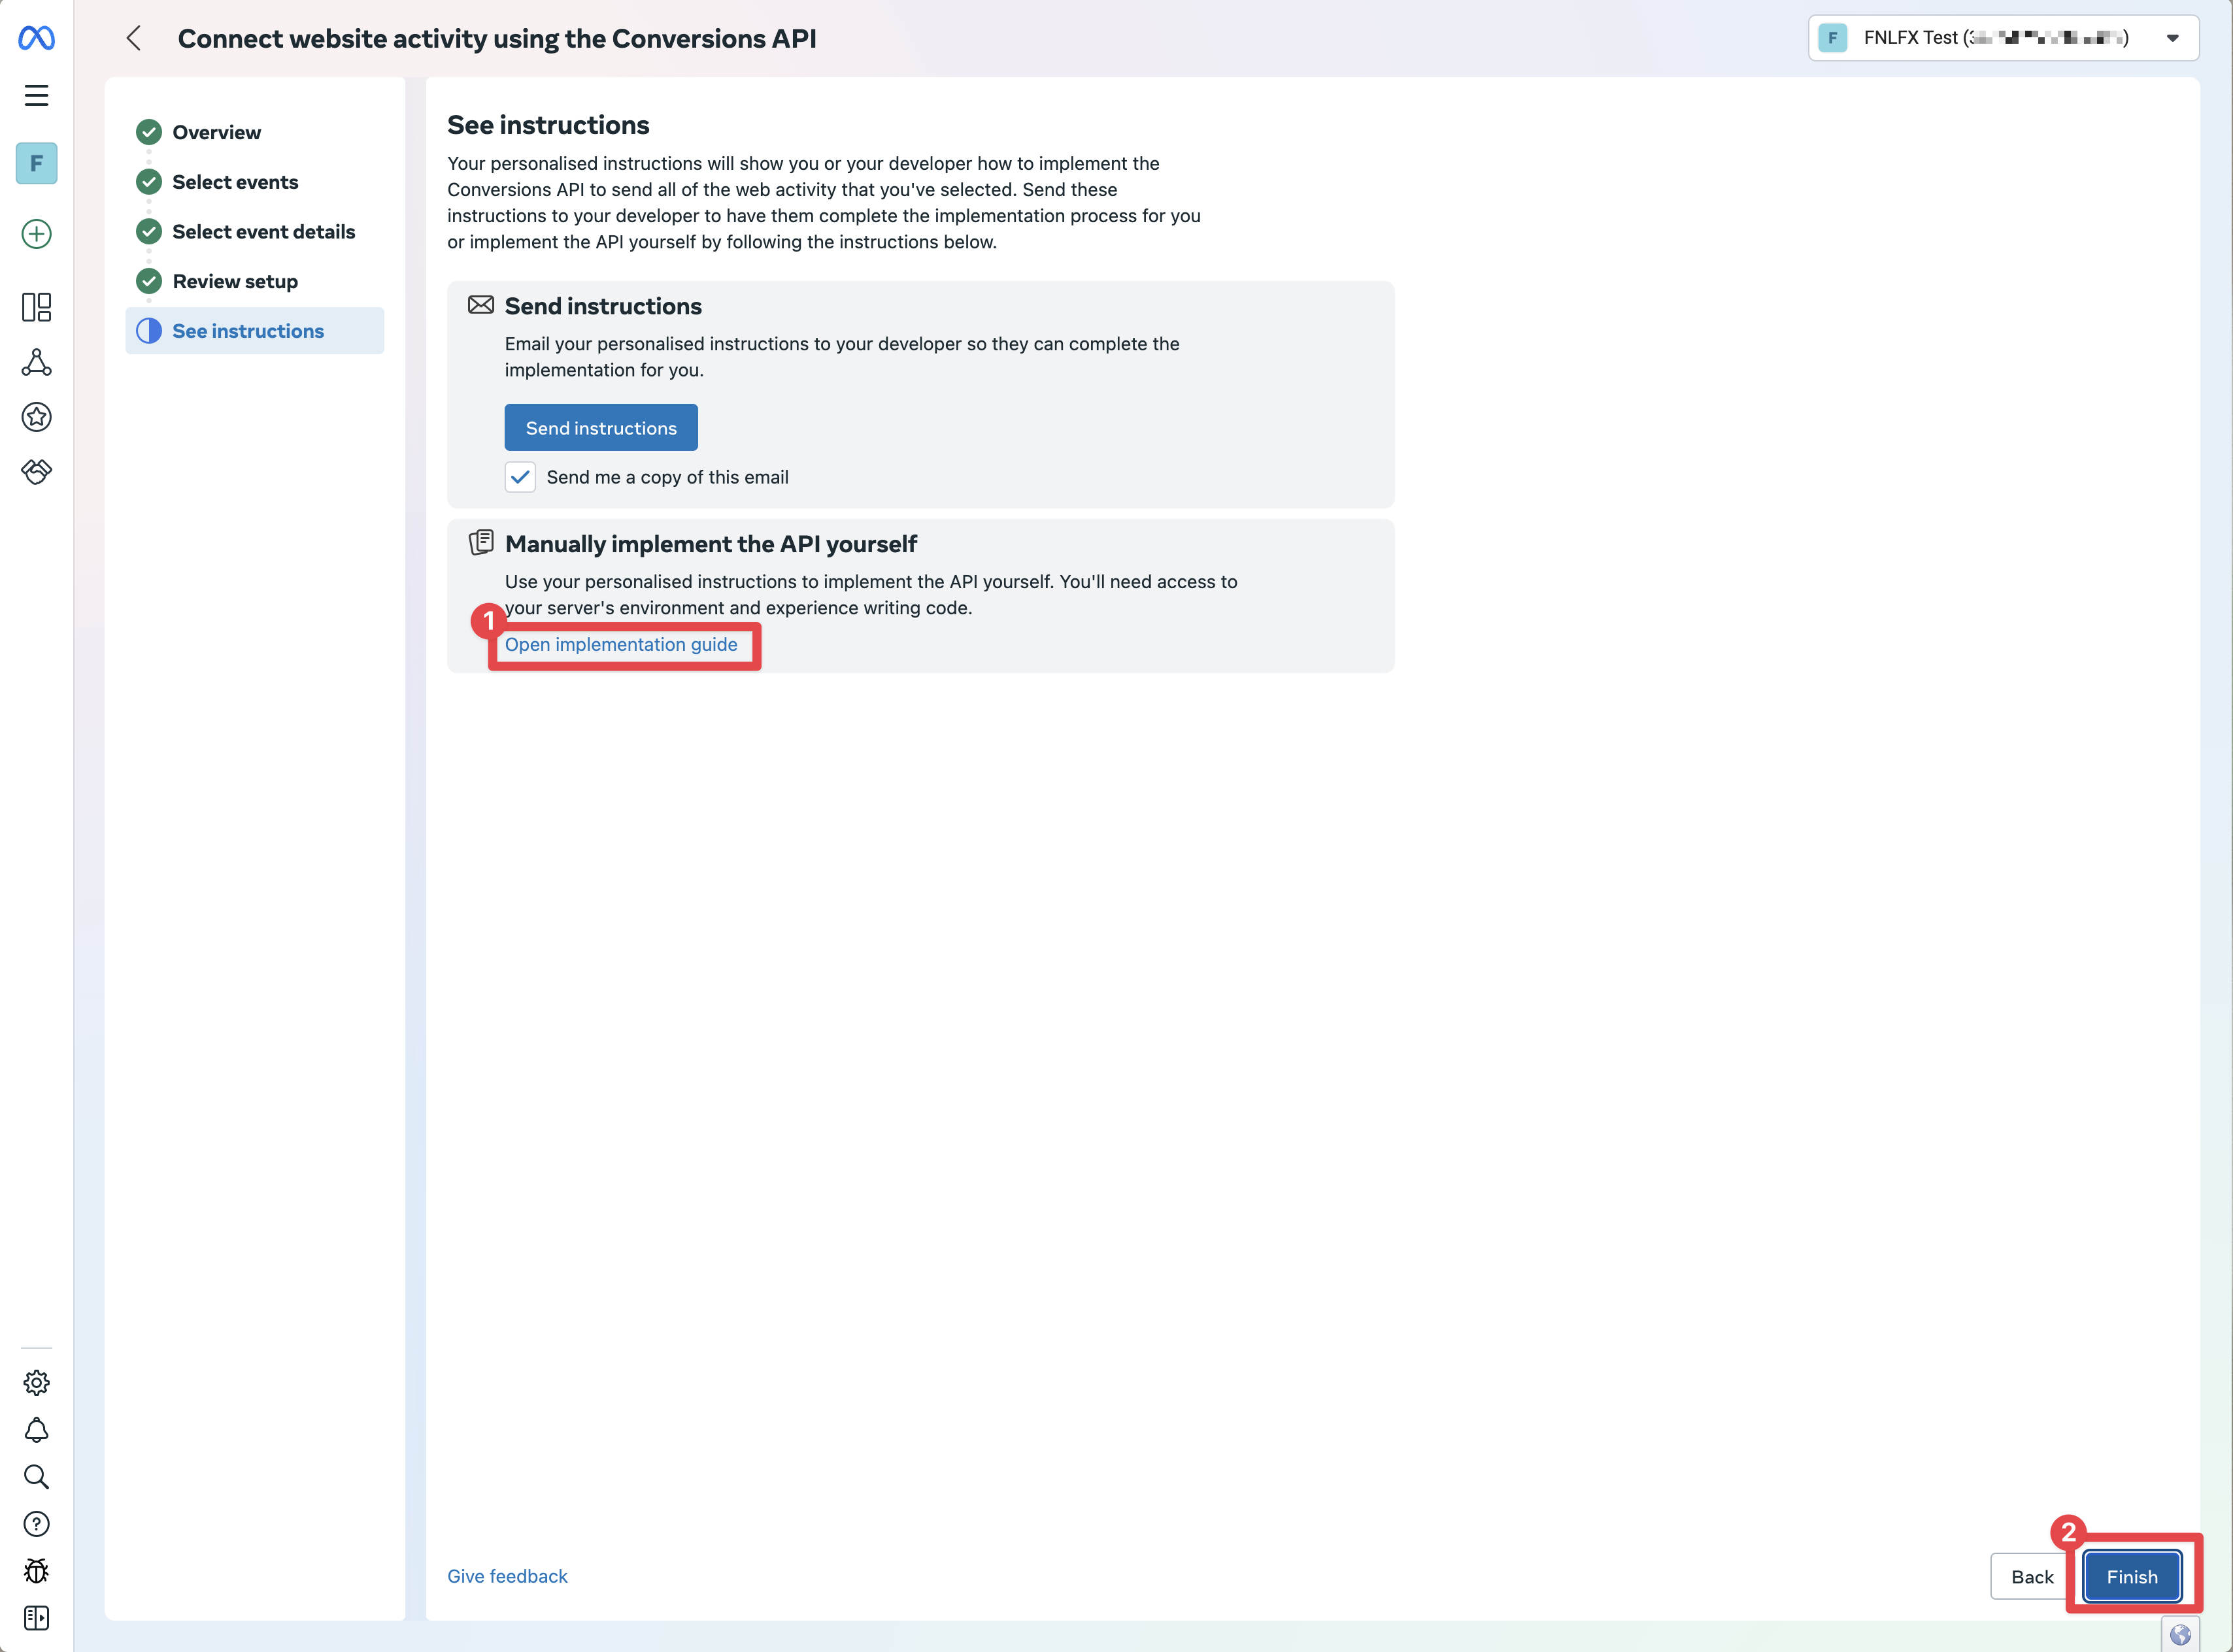
Task: Open the settings gear icon
Action: (37, 1383)
